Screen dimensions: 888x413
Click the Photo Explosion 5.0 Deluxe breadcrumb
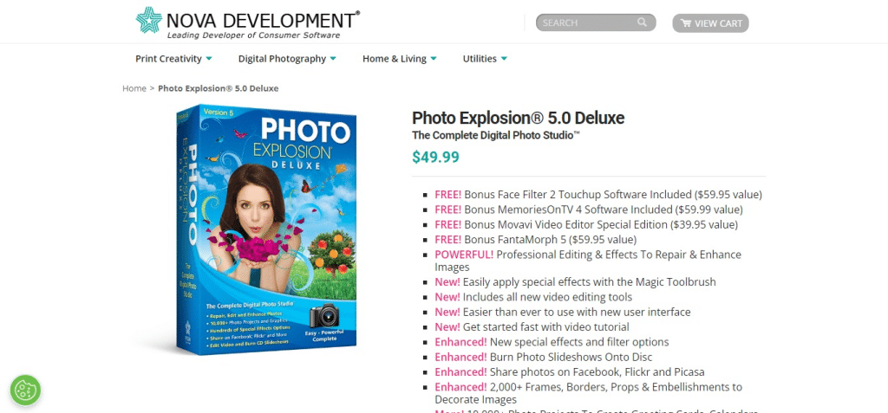(218, 88)
